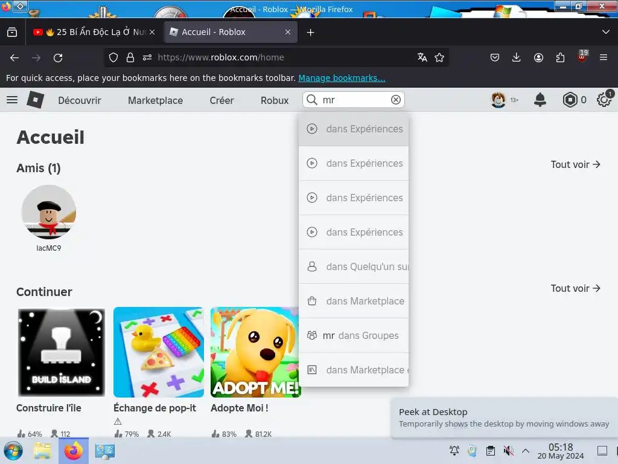Open Roblox settings gear icon

pyautogui.click(x=604, y=100)
